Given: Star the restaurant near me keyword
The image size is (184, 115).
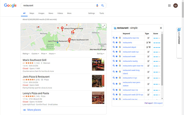Looking at the screenshot, I should click(x=116, y=90).
